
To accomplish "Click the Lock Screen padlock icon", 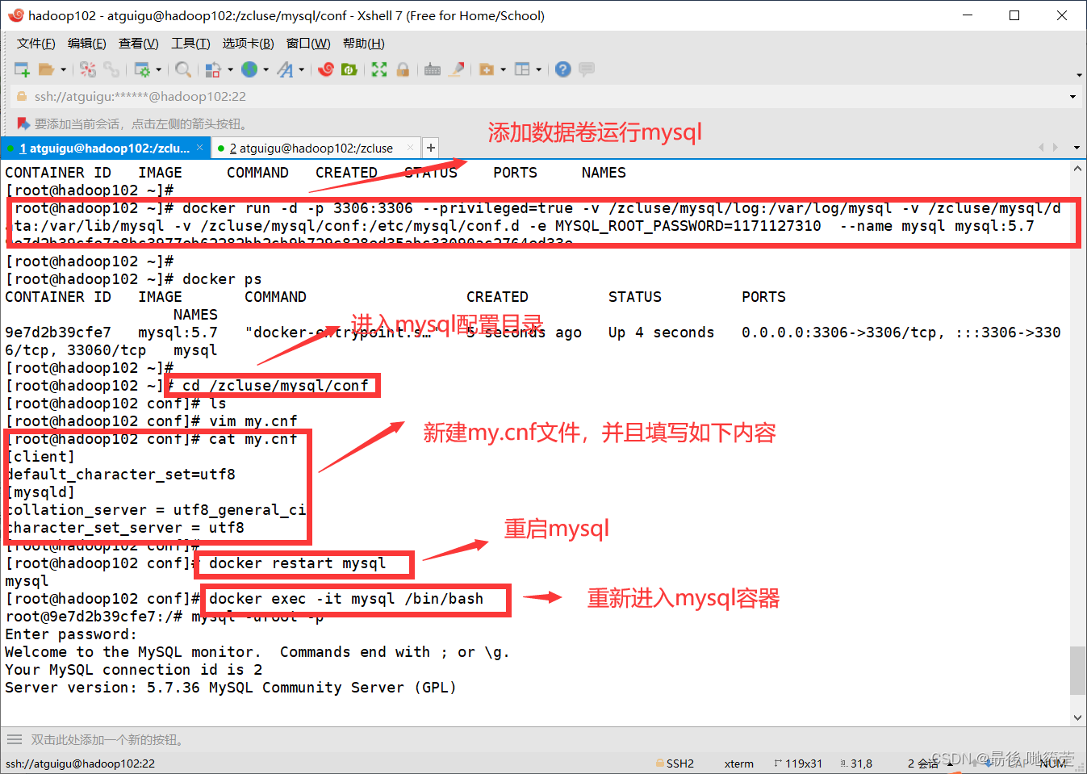I will pos(403,70).
